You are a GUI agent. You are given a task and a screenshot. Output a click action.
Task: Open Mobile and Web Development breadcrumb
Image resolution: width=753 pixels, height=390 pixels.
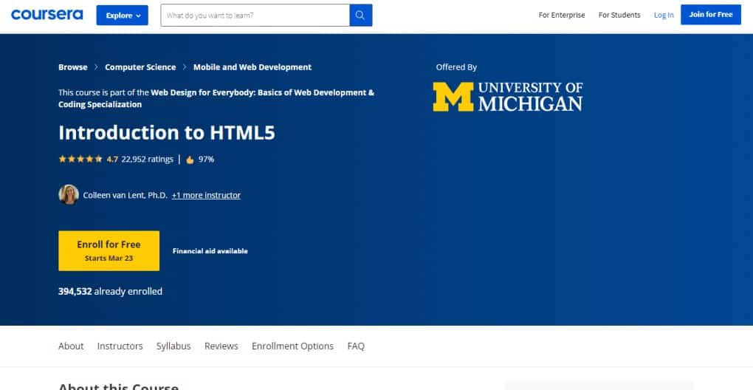tap(252, 67)
